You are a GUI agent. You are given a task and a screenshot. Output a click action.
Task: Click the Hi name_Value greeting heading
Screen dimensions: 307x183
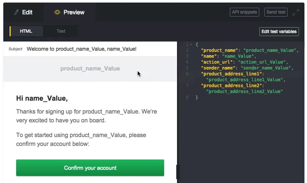point(42,98)
